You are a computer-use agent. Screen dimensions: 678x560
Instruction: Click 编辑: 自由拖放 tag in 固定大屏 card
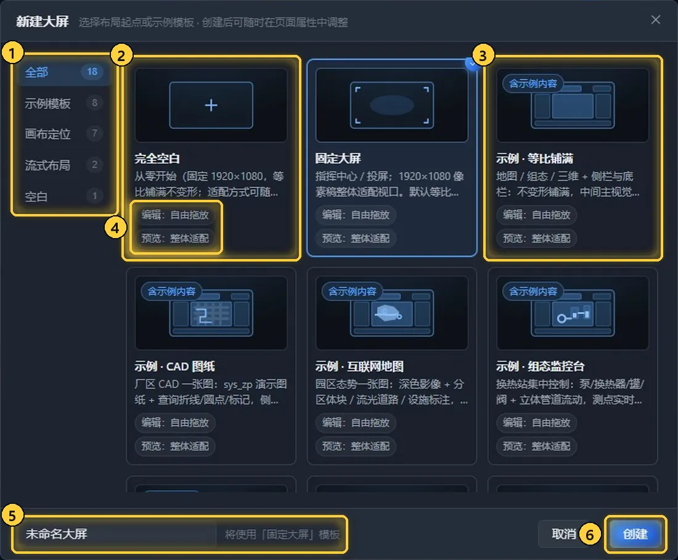[356, 215]
